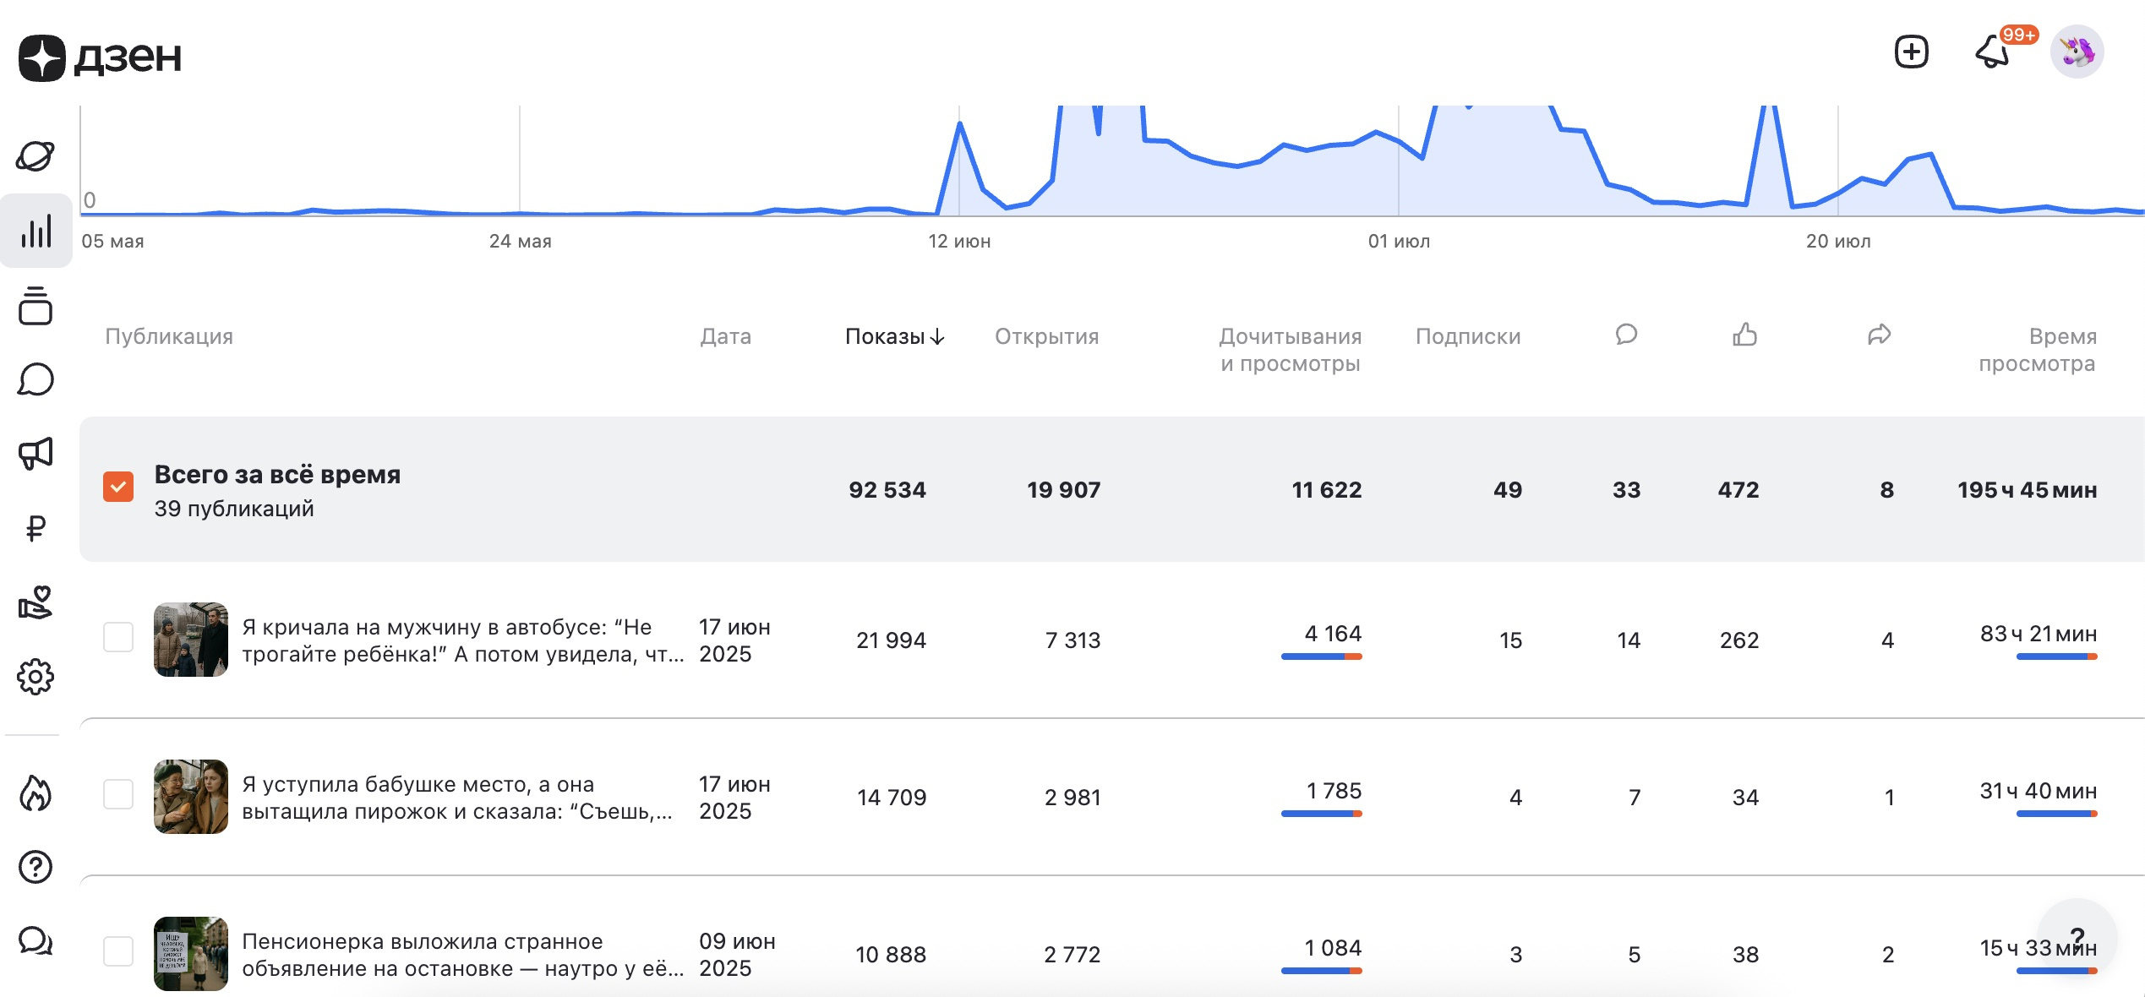
Task: Click the notifications bell with 99+ badge
Action: click(1995, 52)
